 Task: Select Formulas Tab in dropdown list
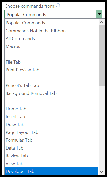(51, 140)
